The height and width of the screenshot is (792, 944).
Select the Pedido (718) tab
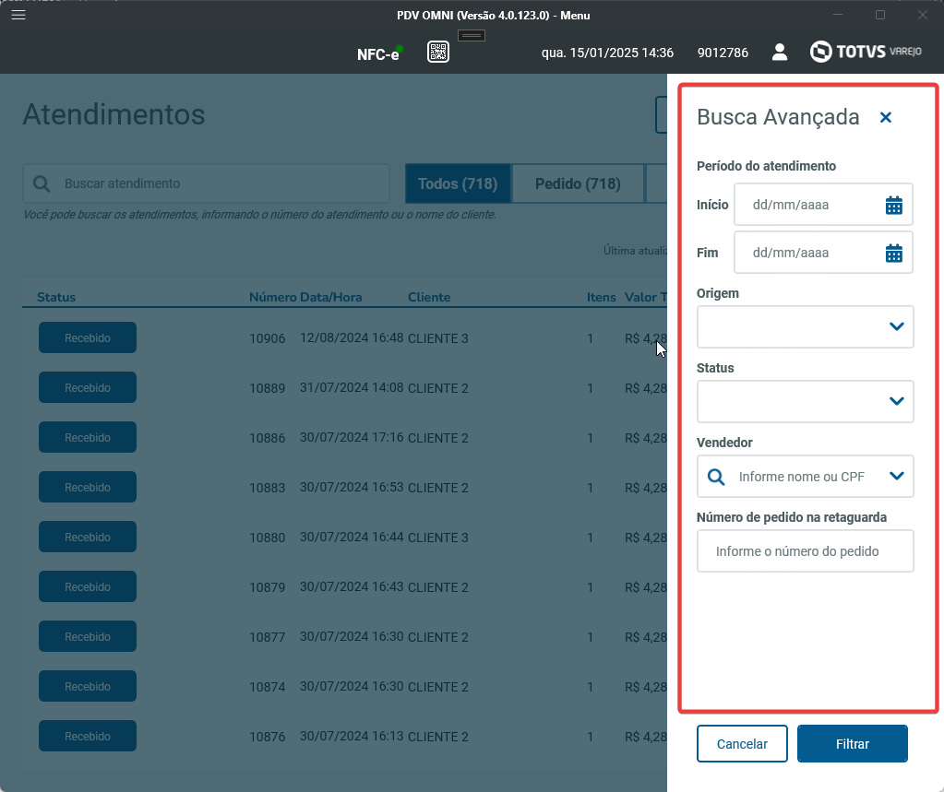point(578,183)
